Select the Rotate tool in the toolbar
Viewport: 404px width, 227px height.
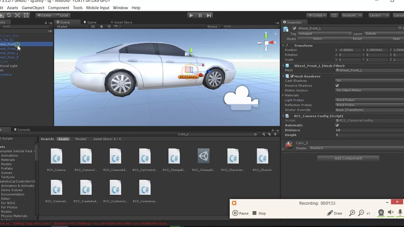[9, 15]
